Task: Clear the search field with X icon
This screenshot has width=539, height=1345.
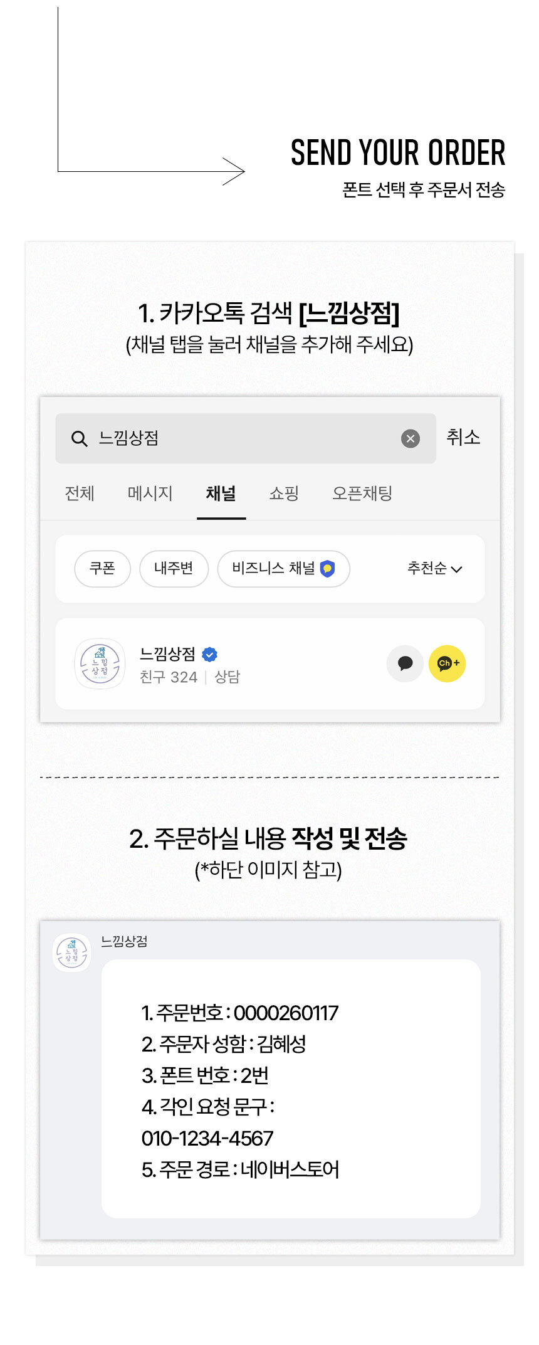Action: tap(411, 438)
